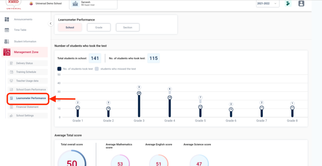The width and height of the screenshot is (322, 166).
Task: Click the Total overall score gauge 50
Action: [72, 158]
